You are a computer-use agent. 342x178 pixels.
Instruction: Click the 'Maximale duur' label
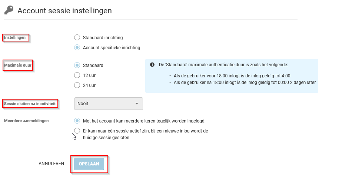click(18, 66)
